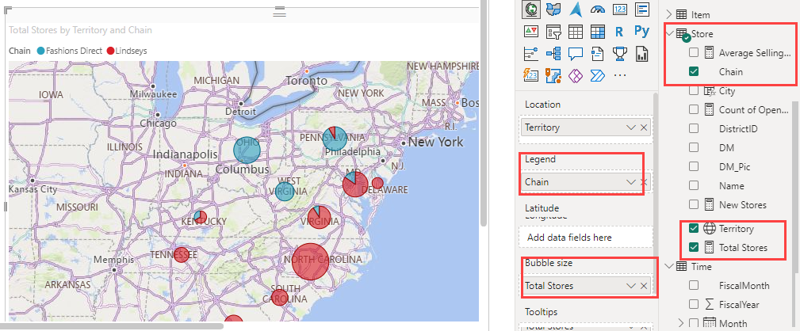
Task: Choose the Filled map visualization
Action: click(554, 10)
